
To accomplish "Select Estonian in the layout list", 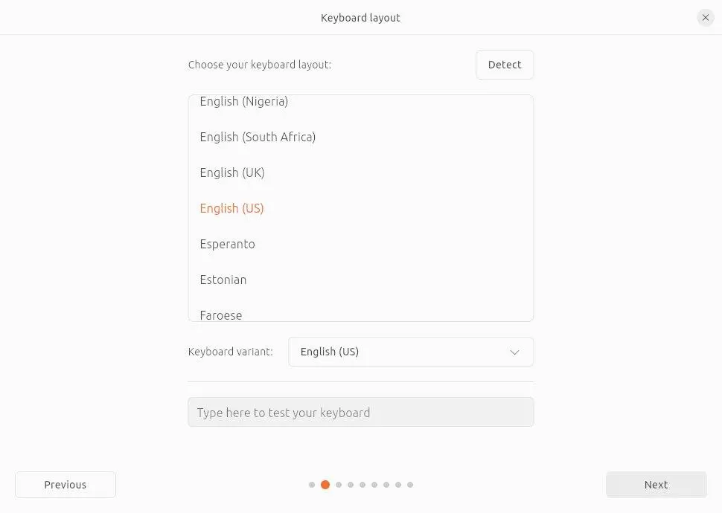I will coord(223,280).
